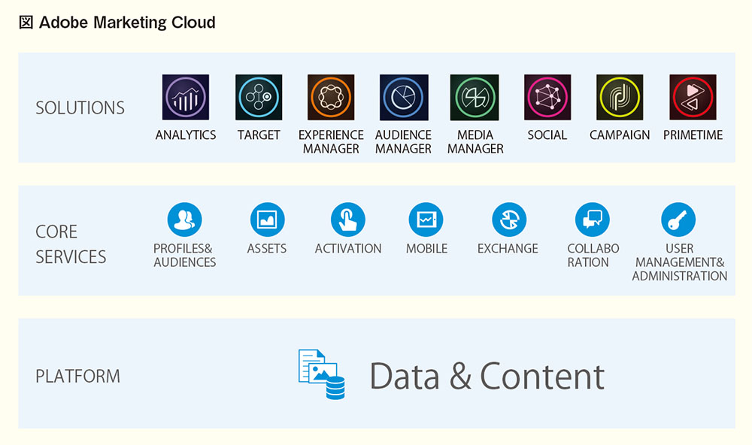Click the Profiles & Audiences icon
This screenshot has width=752, height=445.
pyautogui.click(x=185, y=219)
